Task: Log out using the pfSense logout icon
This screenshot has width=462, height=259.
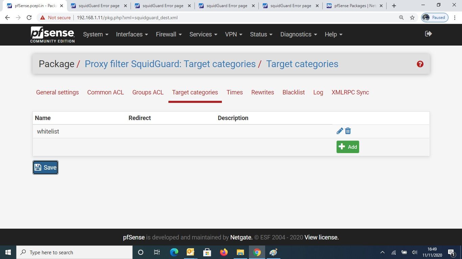Action: pos(429,34)
